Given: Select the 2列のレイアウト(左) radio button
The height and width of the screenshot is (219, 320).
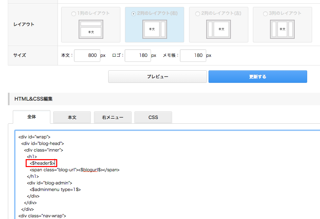Looking at the screenshot, I should pyautogui.click(x=198, y=14).
